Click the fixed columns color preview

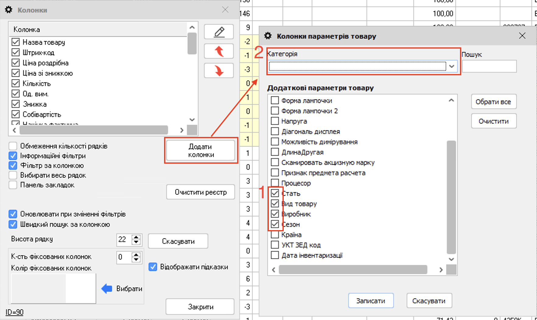click(53, 288)
